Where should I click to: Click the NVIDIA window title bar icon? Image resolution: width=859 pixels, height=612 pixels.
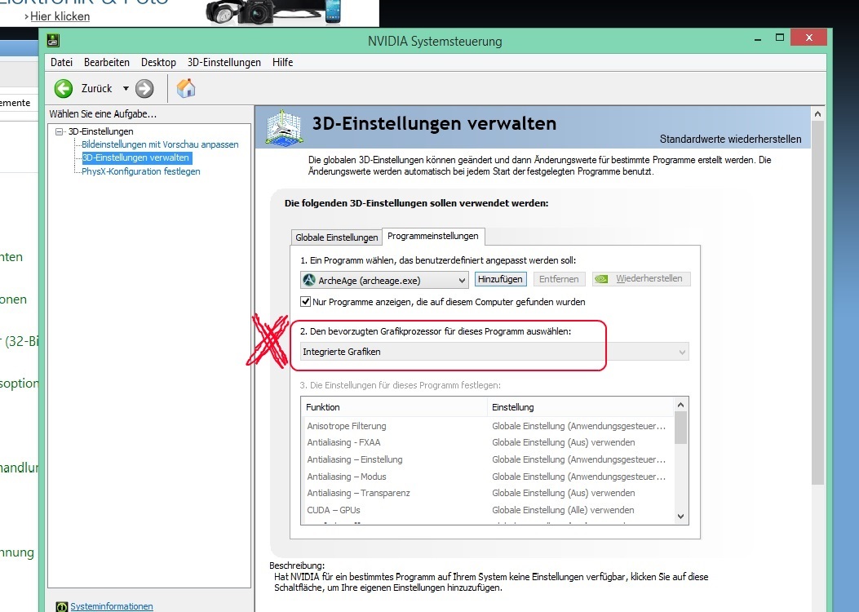click(53, 41)
